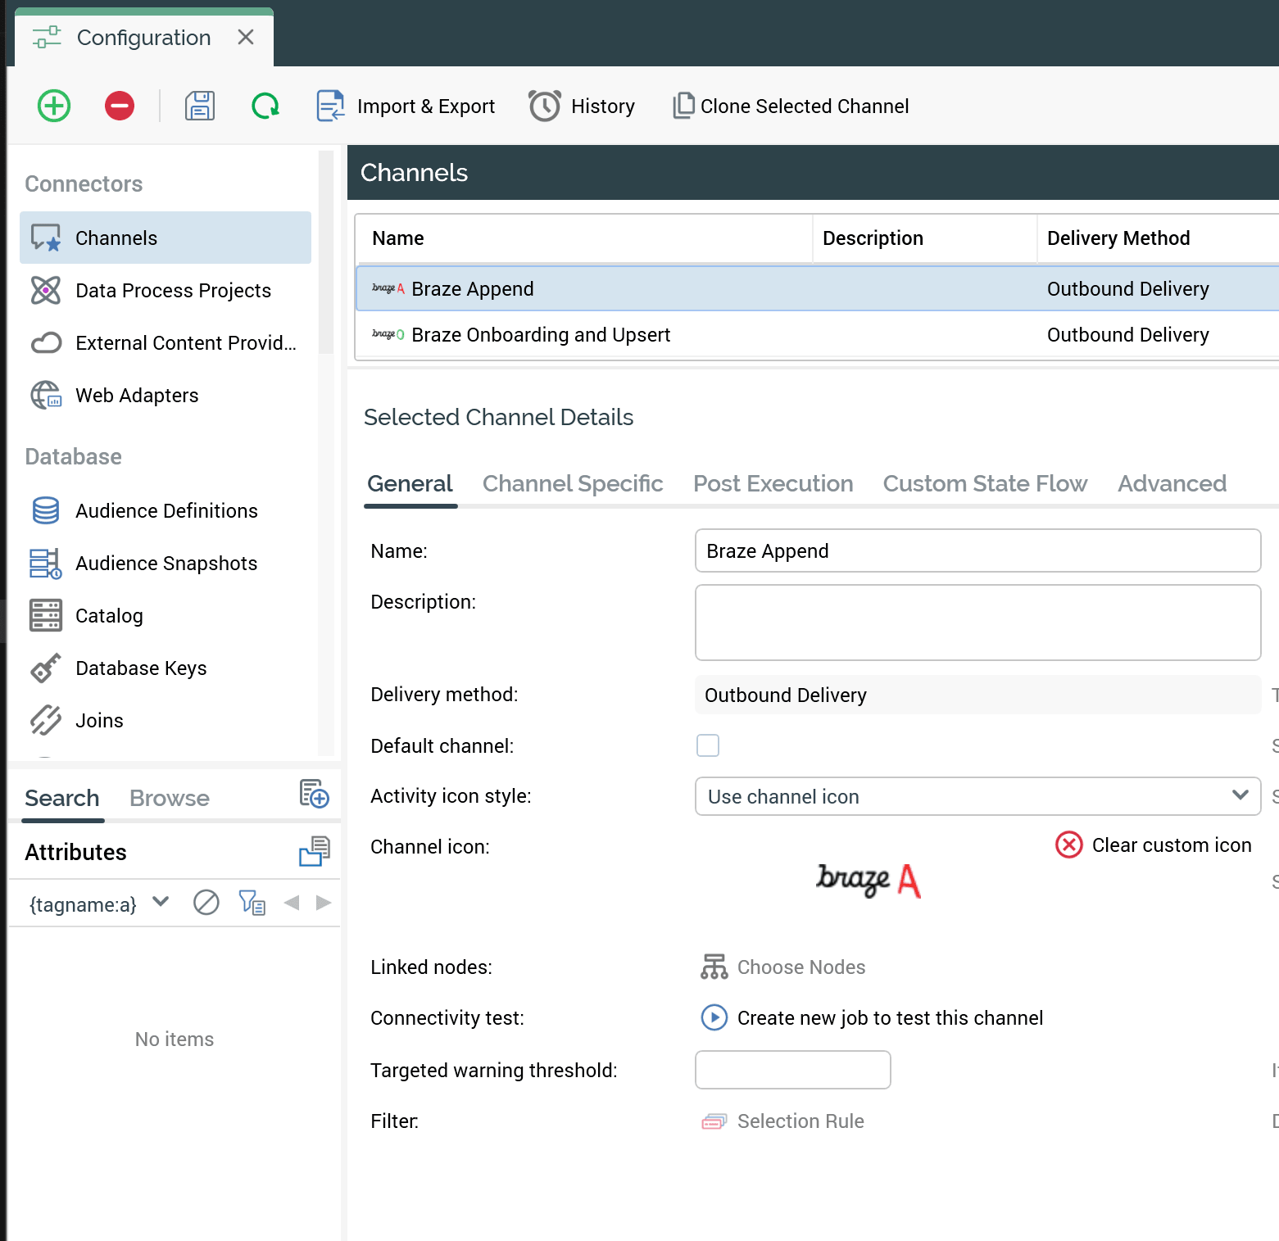
Task: Click the red remove item icon
Action: [120, 106]
